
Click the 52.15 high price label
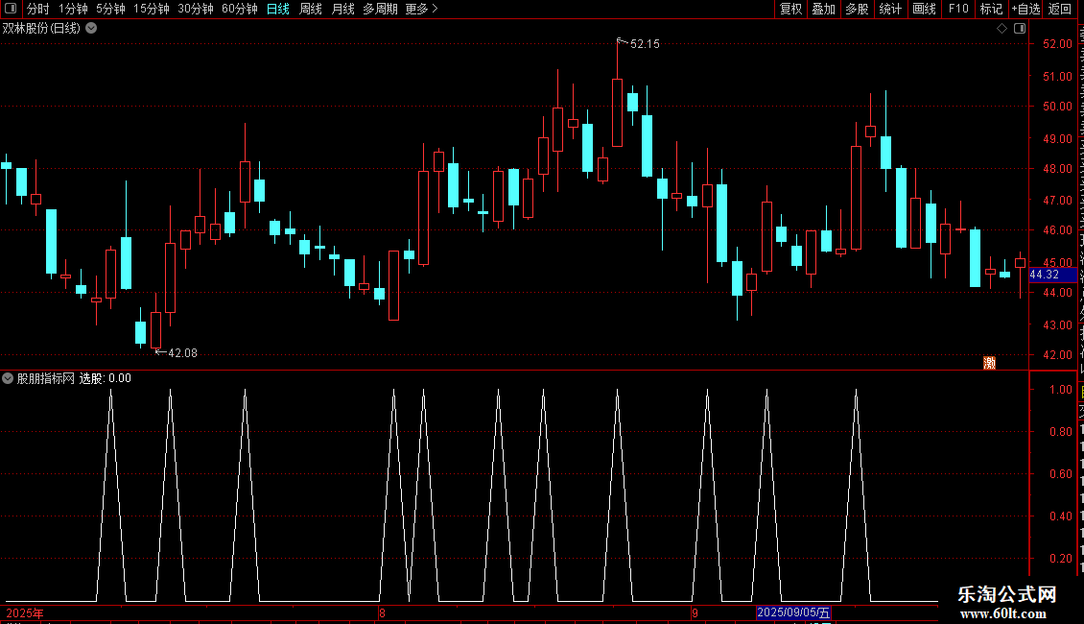[645, 44]
